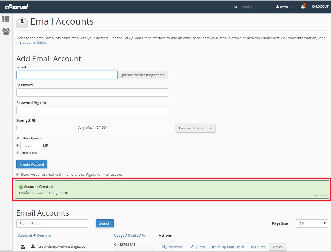
Task: Open the Page Size dropdown
Action: [x=311, y=223]
